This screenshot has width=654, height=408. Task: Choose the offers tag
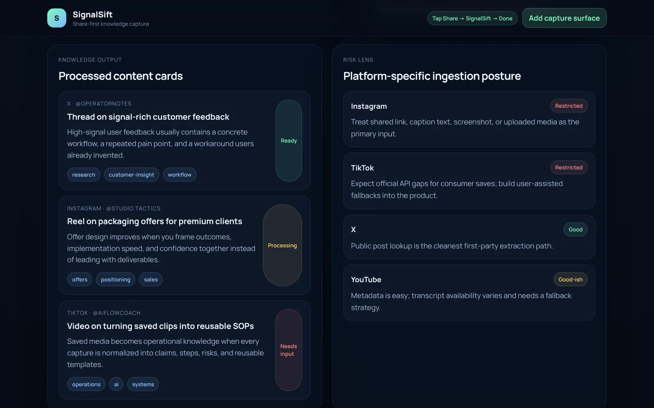(x=80, y=279)
